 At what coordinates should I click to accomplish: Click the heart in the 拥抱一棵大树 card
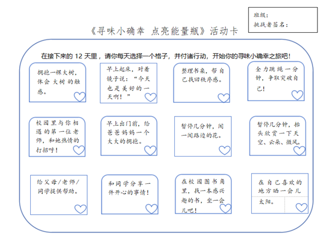point(80,97)
